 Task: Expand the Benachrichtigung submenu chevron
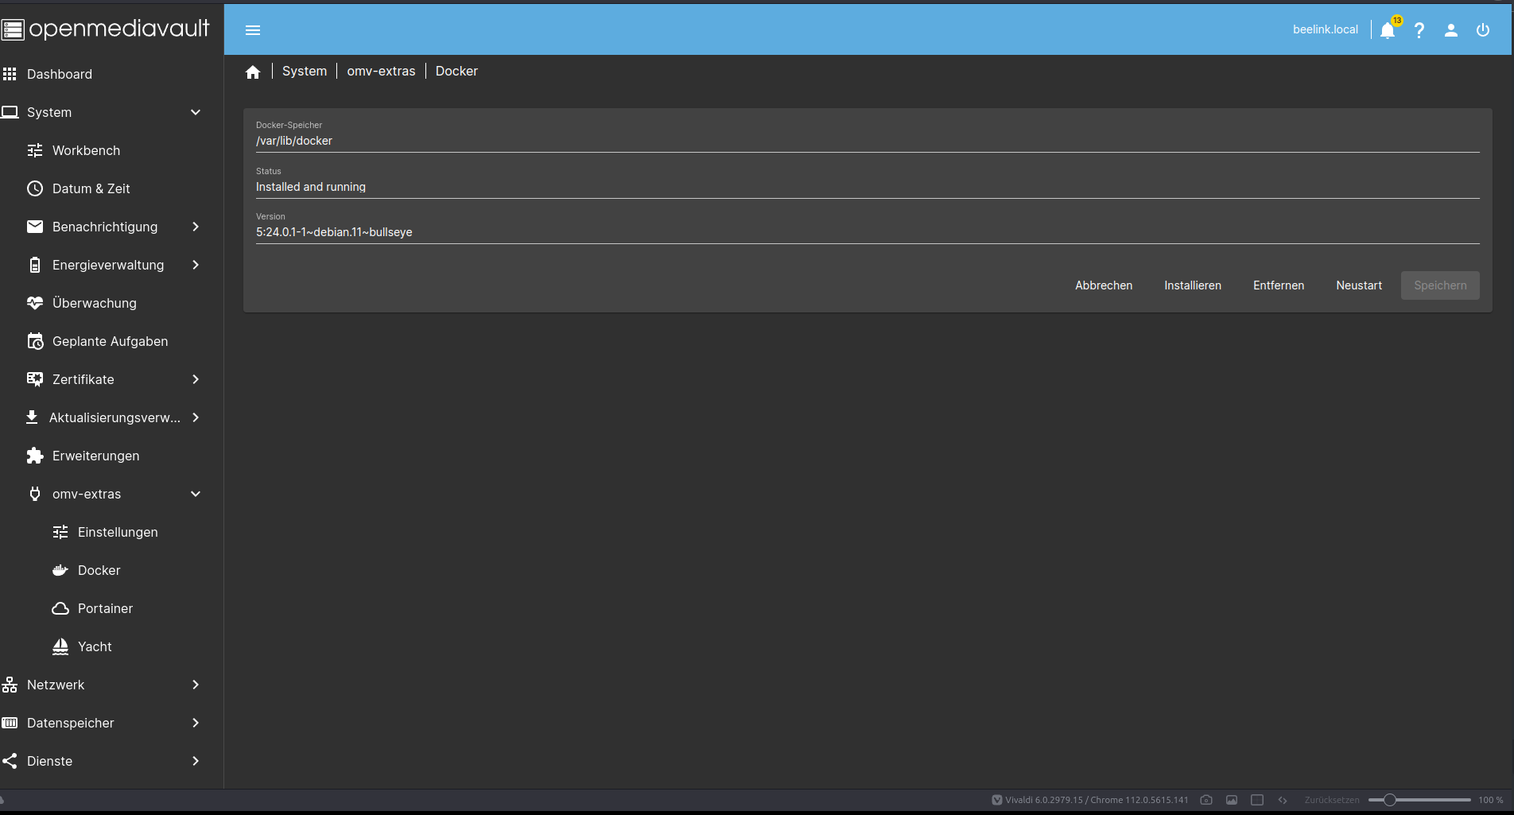pos(196,227)
